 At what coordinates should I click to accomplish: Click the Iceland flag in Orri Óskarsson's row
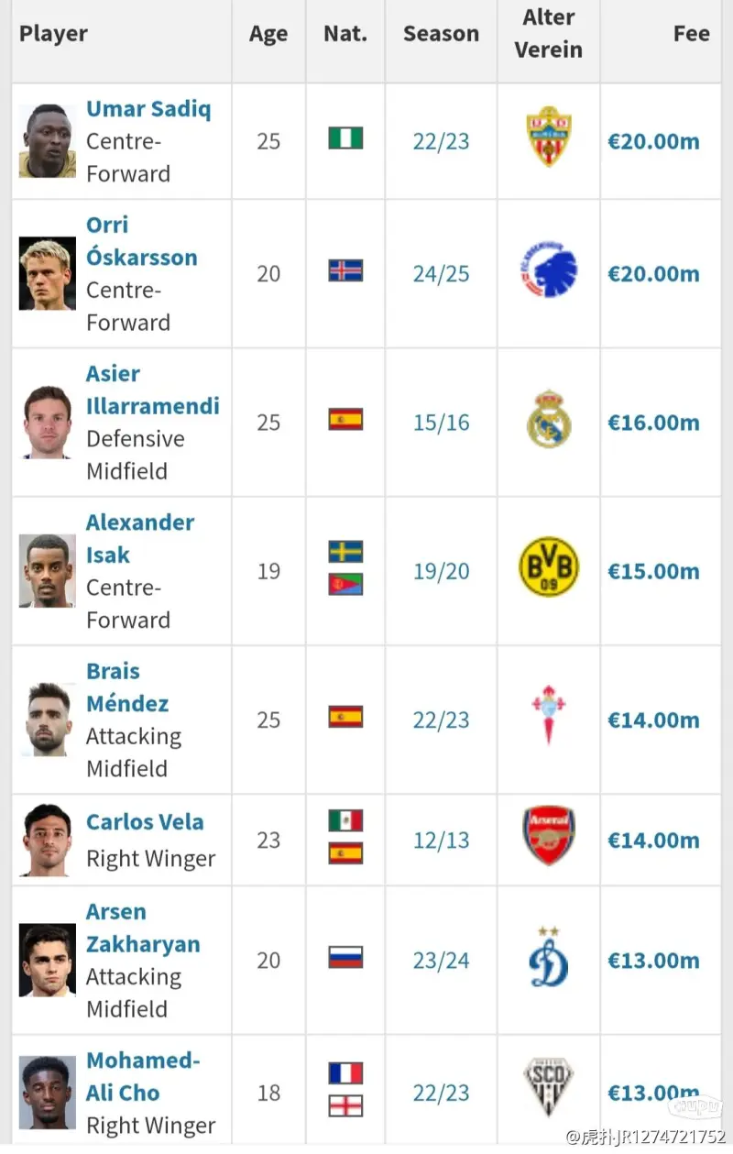[345, 270]
